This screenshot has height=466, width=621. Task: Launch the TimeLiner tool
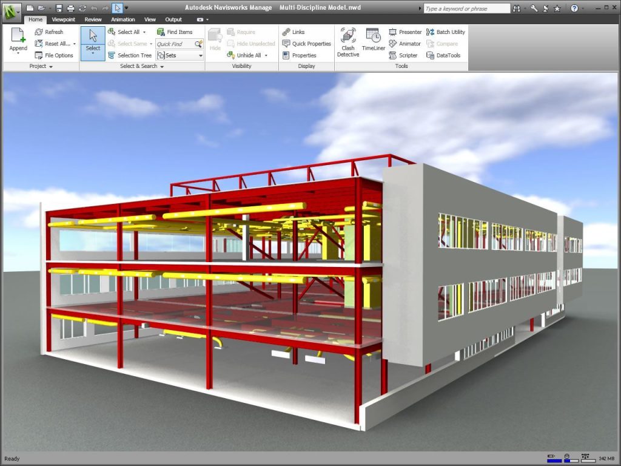coord(372,41)
